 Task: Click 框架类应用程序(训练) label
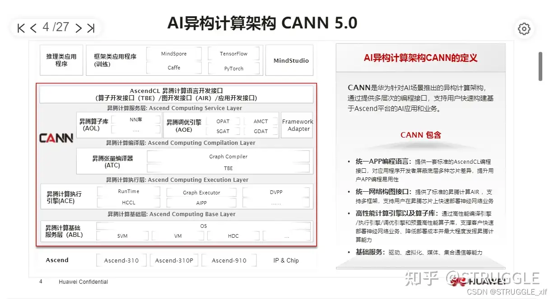coord(115,60)
